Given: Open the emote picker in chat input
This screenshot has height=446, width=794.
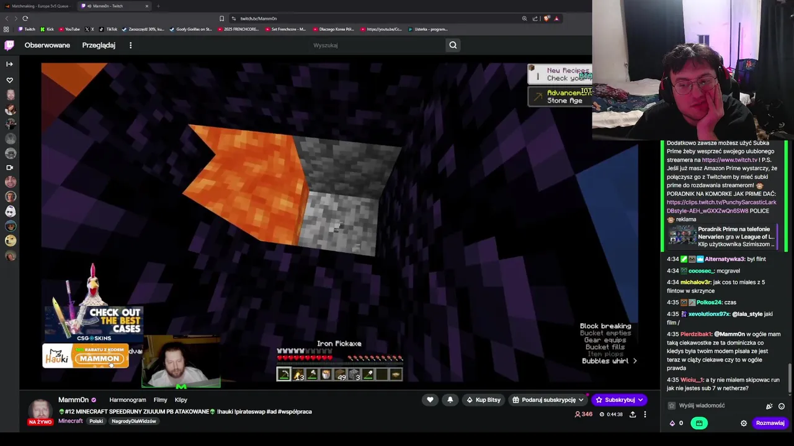Looking at the screenshot, I should coord(781,406).
